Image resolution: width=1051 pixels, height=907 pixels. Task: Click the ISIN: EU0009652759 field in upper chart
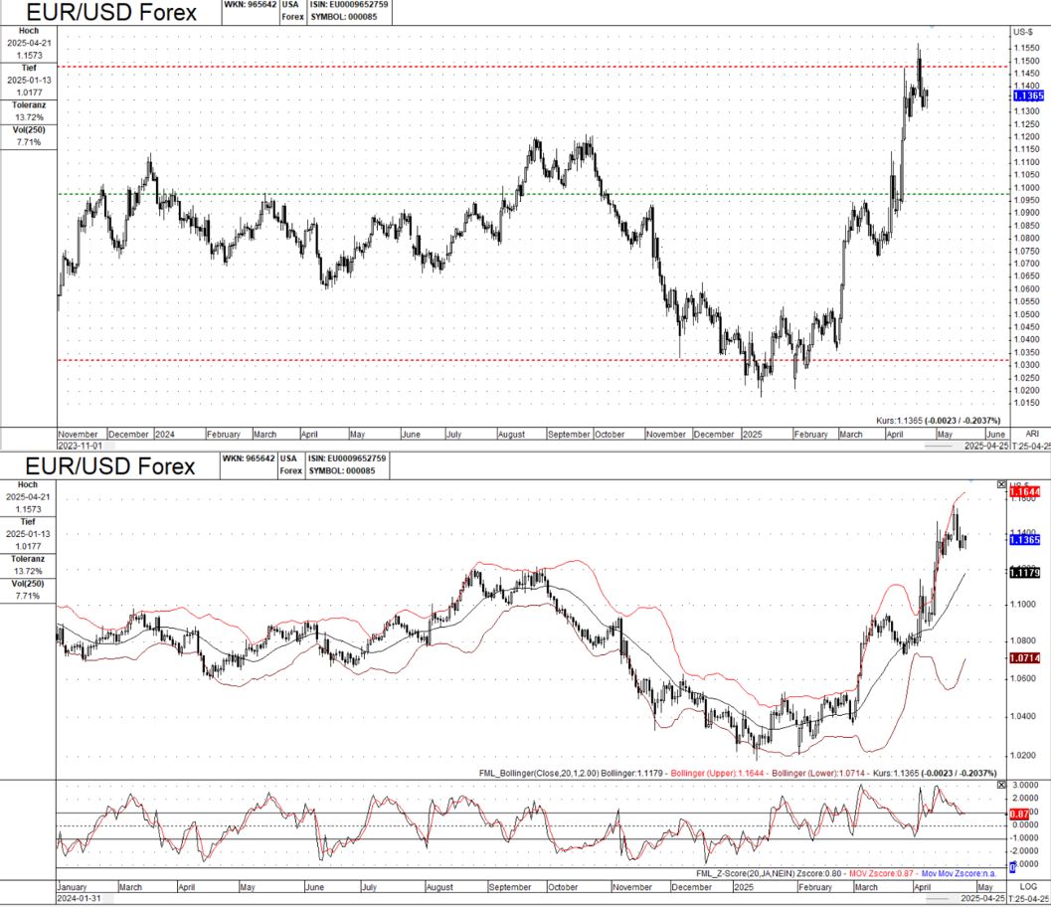(348, 5)
